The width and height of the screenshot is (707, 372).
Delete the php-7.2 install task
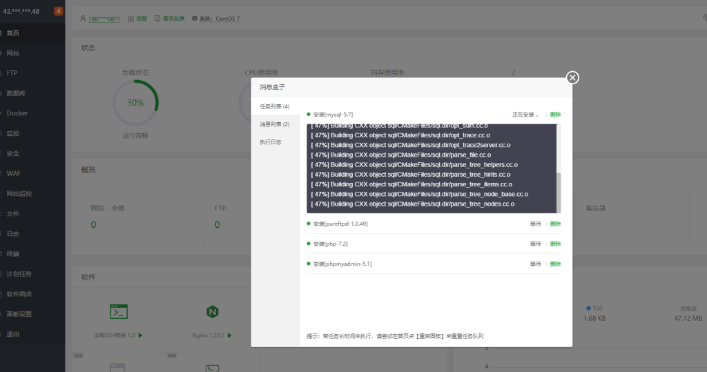(555, 244)
